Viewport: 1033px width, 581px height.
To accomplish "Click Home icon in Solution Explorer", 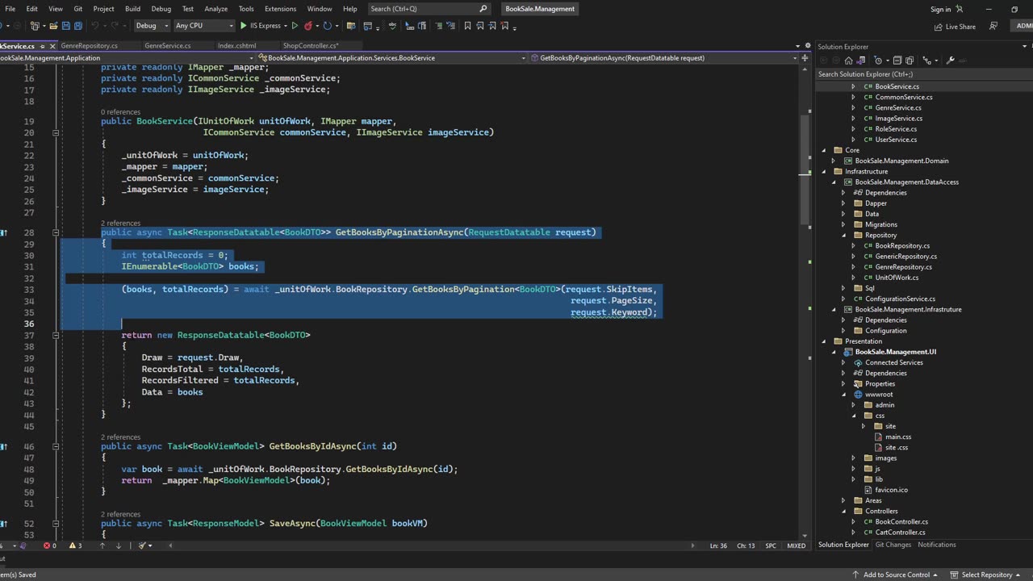I will [848, 61].
